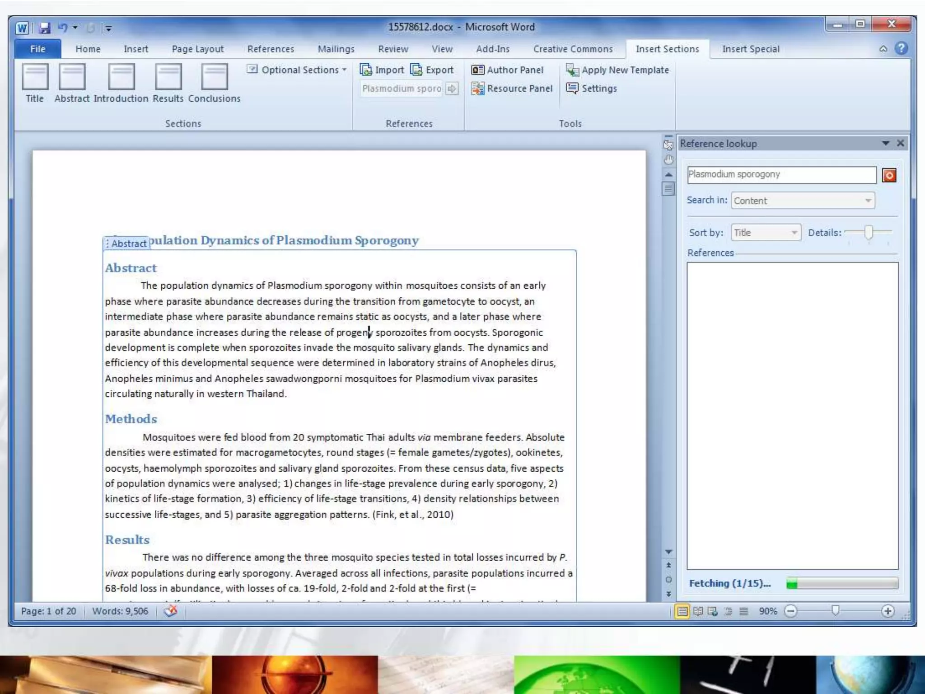Click the Import references icon
Image resolution: width=925 pixels, height=694 pixels.
click(366, 70)
